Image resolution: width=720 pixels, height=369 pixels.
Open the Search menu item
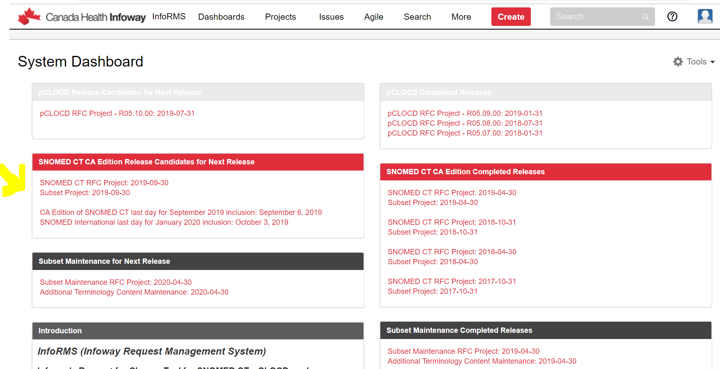pyautogui.click(x=417, y=17)
